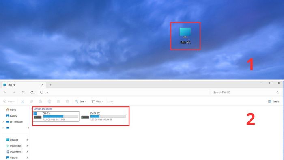Add a new tab
The image size is (284, 160).
pyautogui.click(x=51, y=85)
